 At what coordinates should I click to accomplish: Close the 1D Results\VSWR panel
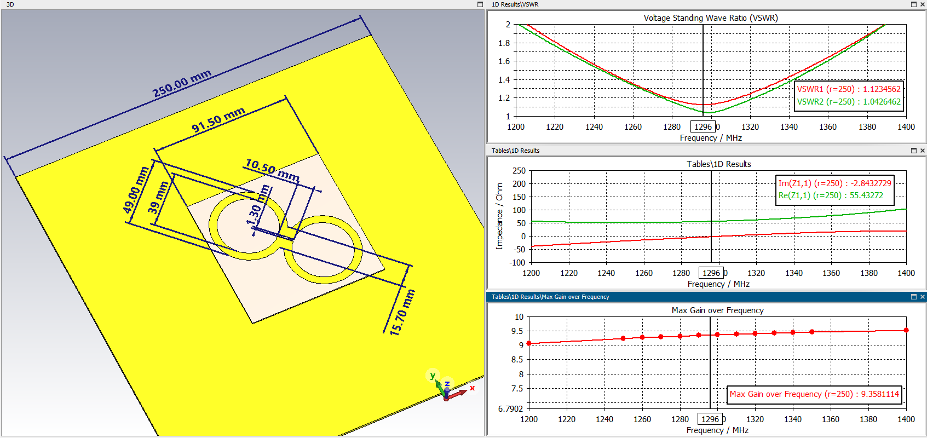(922, 4)
